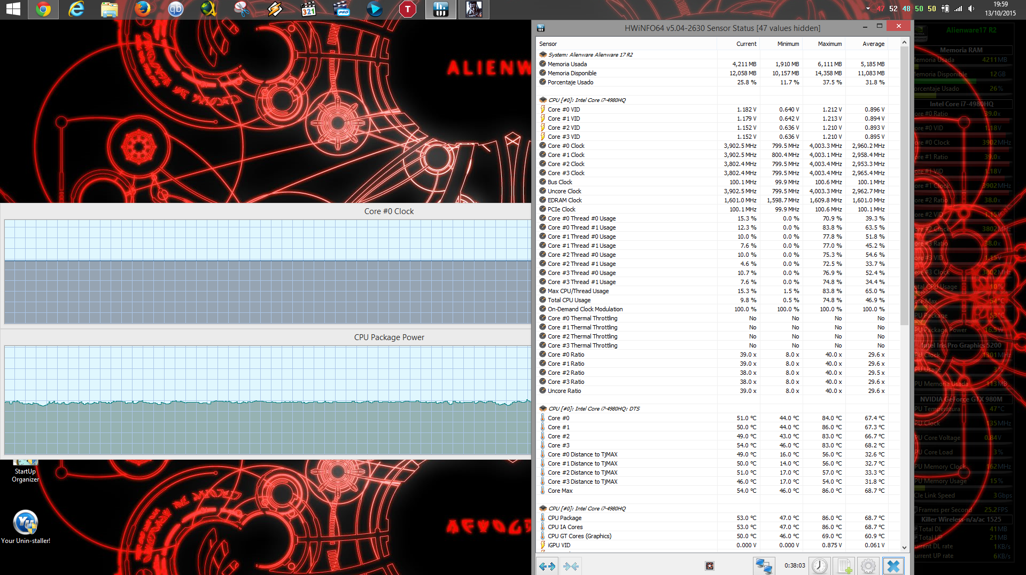Image resolution: width=1026 pixels, height=575 pixels.
Task: Open the Windows Start button
Action: click(x=13, y=9)
